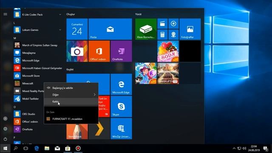Open Mail from the taskbar
Viewport: 272px width, 153px height.
click(57, 148)
